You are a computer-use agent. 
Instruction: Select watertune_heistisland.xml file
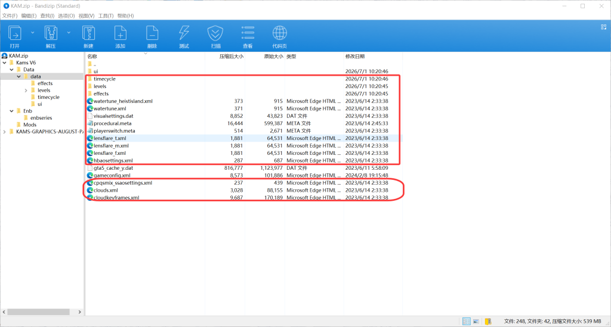pyautogui.click(x=244, y=101)
